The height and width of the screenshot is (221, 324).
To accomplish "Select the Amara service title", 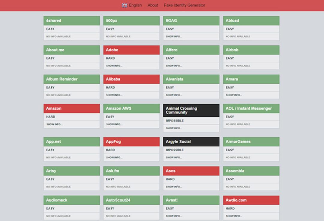I will tap(232, 79).
